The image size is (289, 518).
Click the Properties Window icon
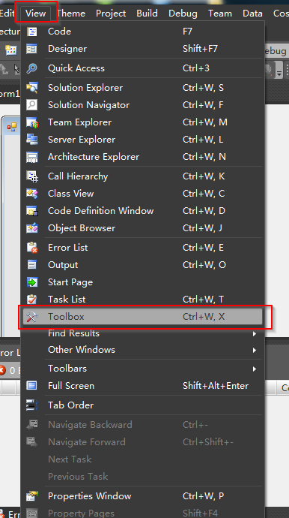(32, 496)
